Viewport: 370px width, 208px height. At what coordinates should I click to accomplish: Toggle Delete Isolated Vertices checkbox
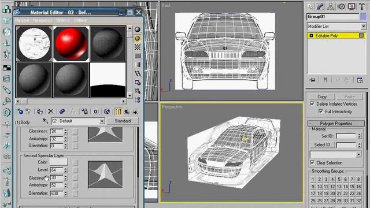312,104
